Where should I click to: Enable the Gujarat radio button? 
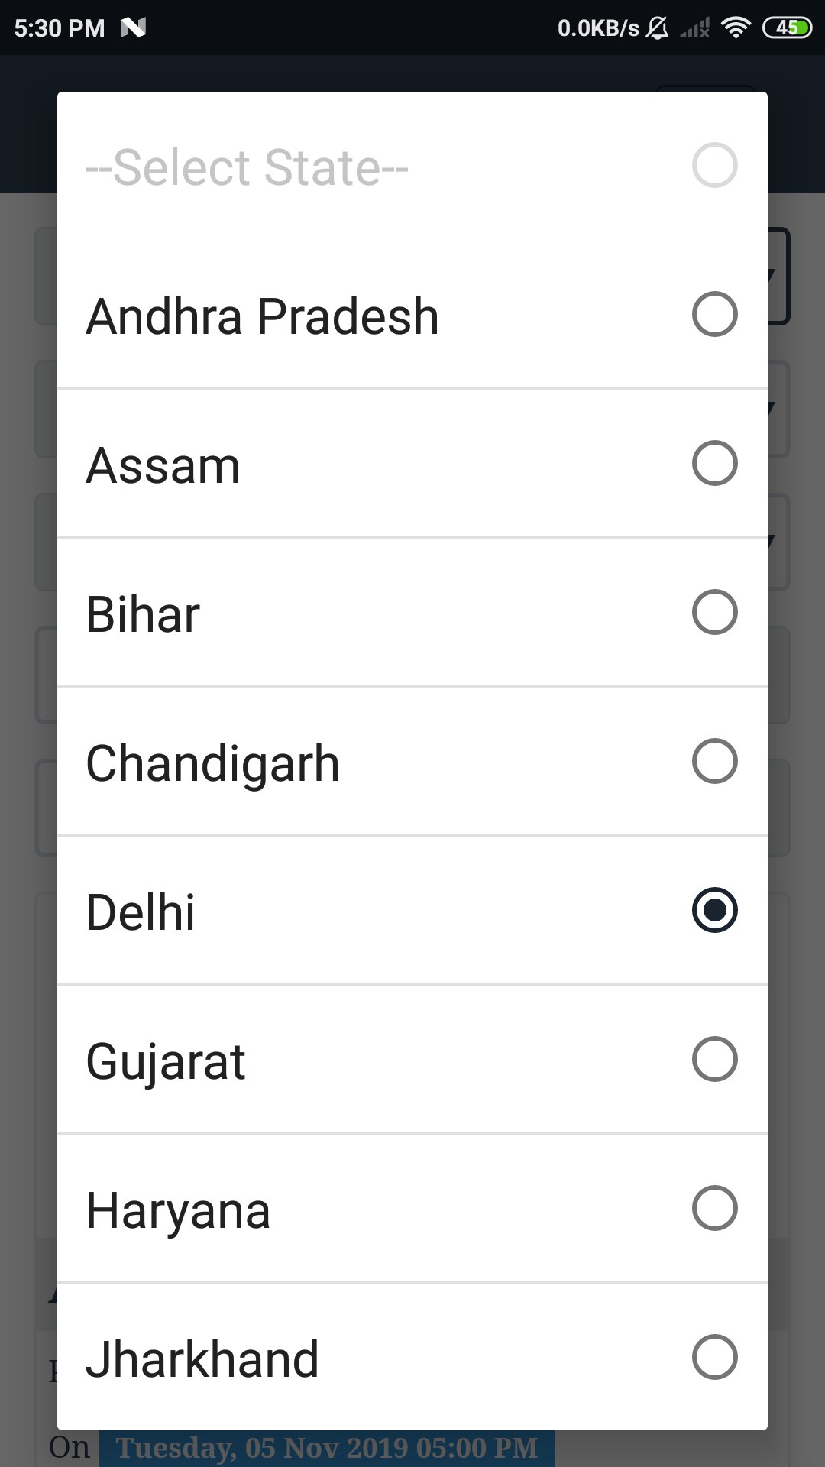click(714, 1059)
